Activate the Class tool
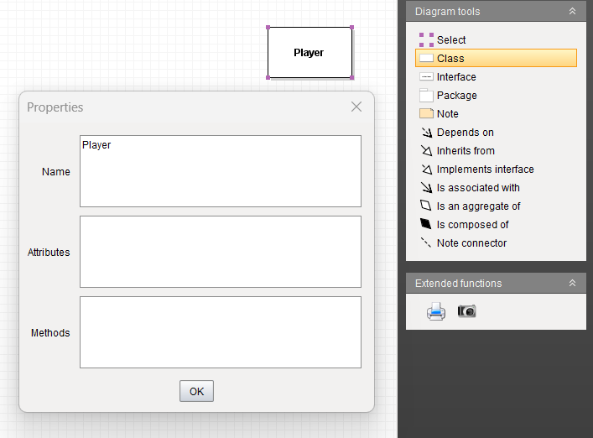 (496, 58)
